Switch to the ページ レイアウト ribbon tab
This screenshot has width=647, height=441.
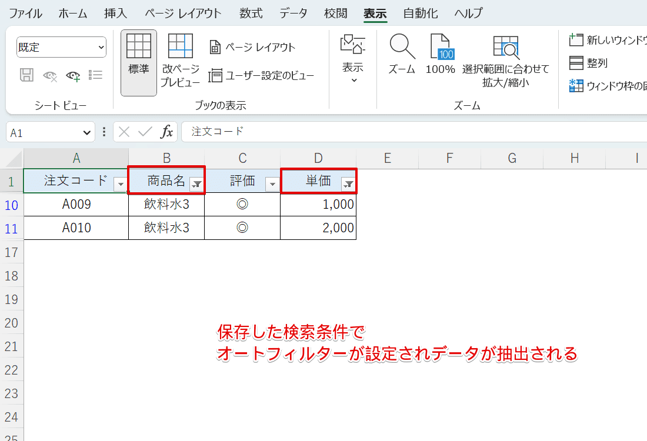[x=183, y=14]
